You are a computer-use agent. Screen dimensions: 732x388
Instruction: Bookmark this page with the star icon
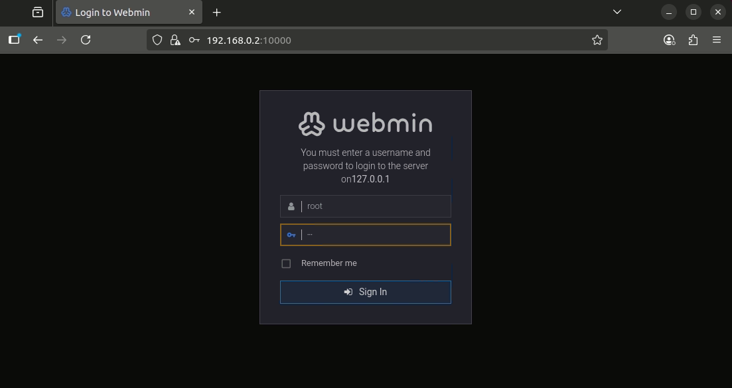click(x=597, y=40)
